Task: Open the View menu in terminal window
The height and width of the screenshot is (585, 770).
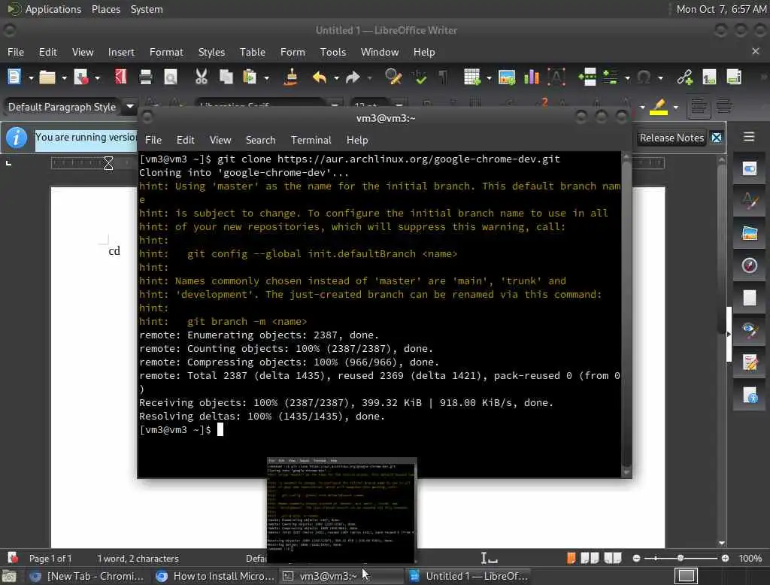Action: pyautogui.click(x=220, y=140)
